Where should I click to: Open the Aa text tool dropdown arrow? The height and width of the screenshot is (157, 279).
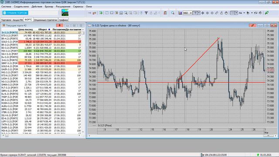[x=244, y=13]
